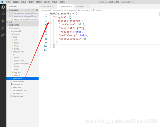Open package.json in the file tree
Viewport: 160px width, 127px height.
coord(18,93)
